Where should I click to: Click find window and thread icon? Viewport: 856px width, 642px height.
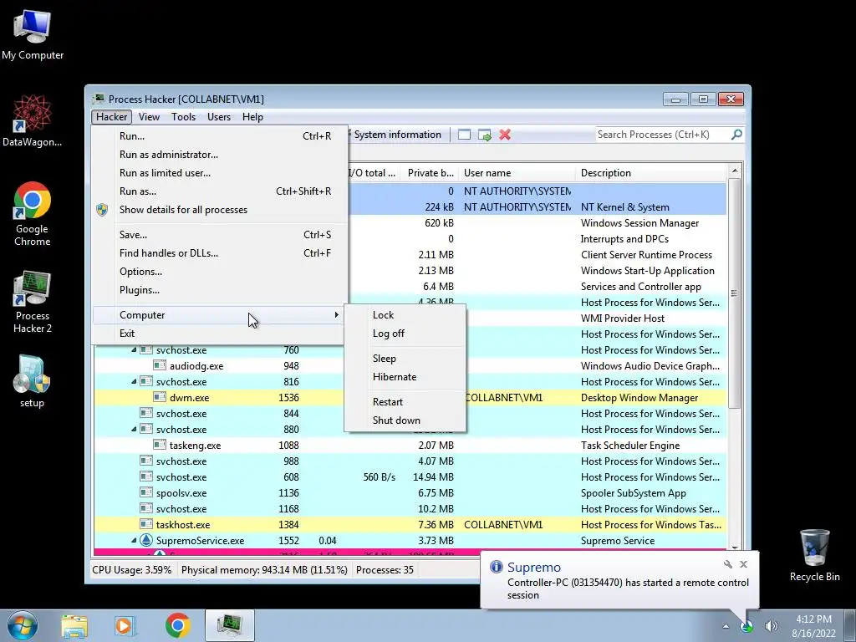[484, 135]
